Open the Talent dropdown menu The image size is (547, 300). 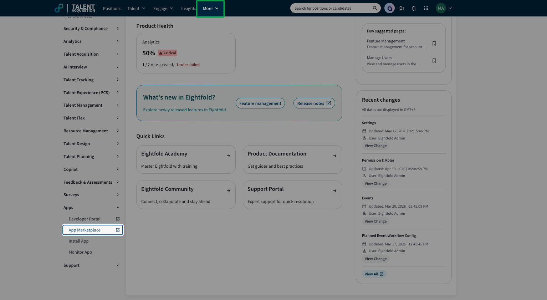coord(136,9)
